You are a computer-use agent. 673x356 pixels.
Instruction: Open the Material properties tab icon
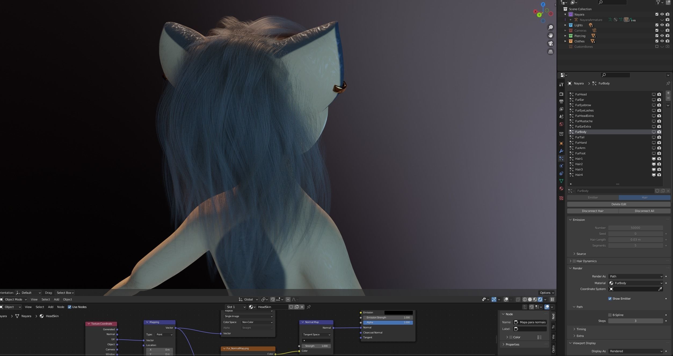[561, 188]
